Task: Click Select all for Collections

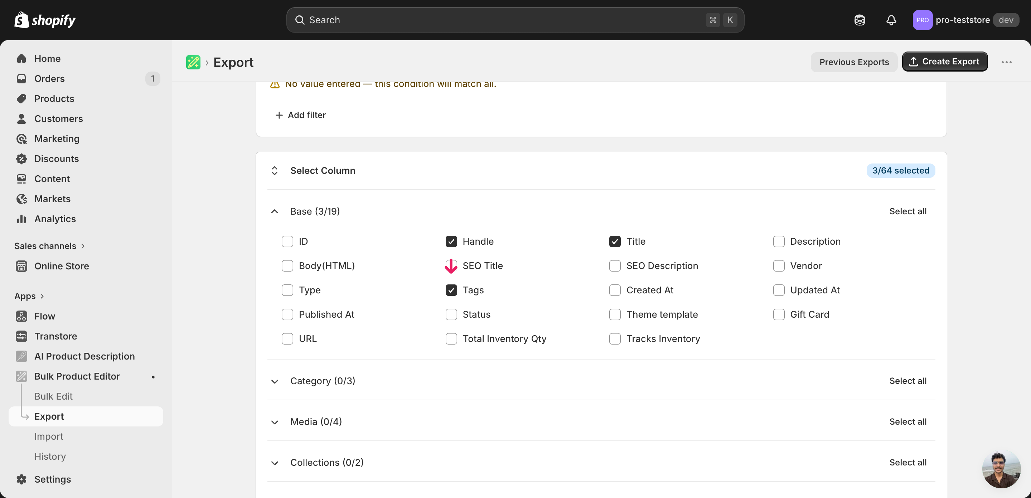Action: point(907,462)
